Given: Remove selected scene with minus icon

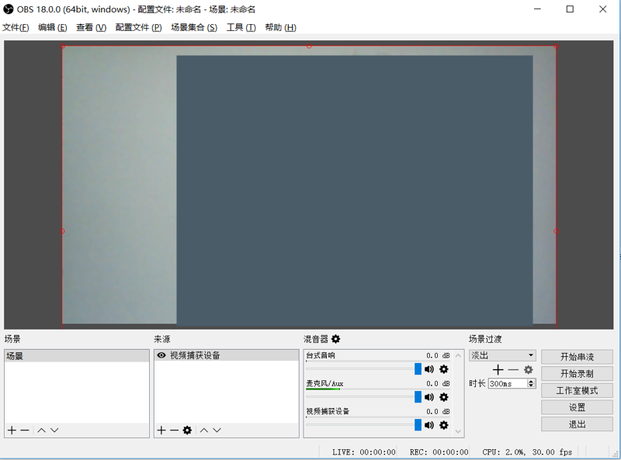Looking at the screenshot, I should click(25, 431).
